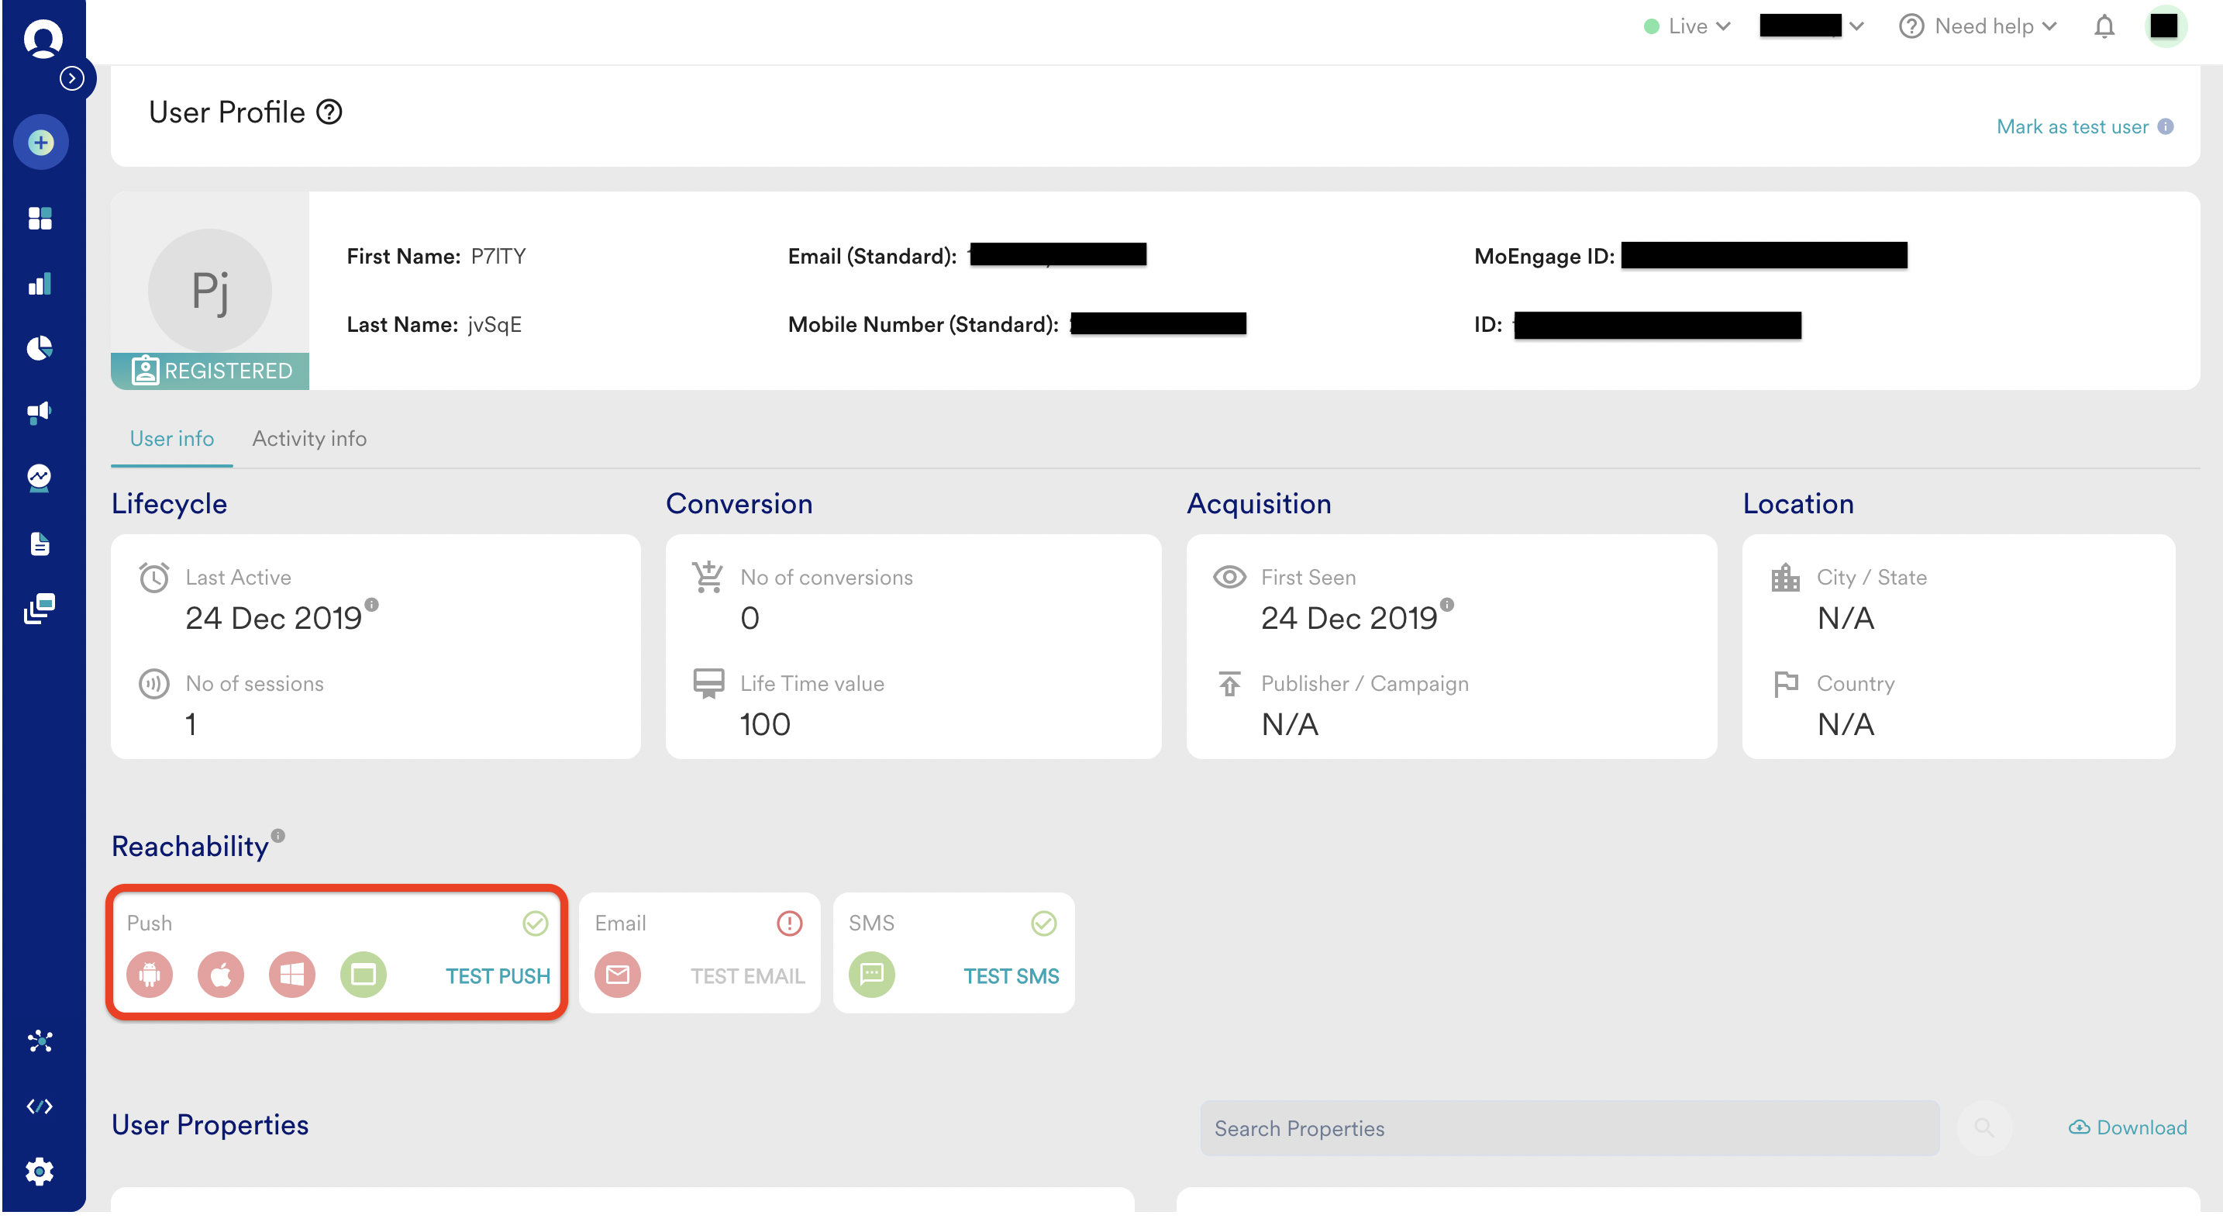Click the web push browser icon
The height and width of the screenshot is (1222, 2223).
click(364, 975)
